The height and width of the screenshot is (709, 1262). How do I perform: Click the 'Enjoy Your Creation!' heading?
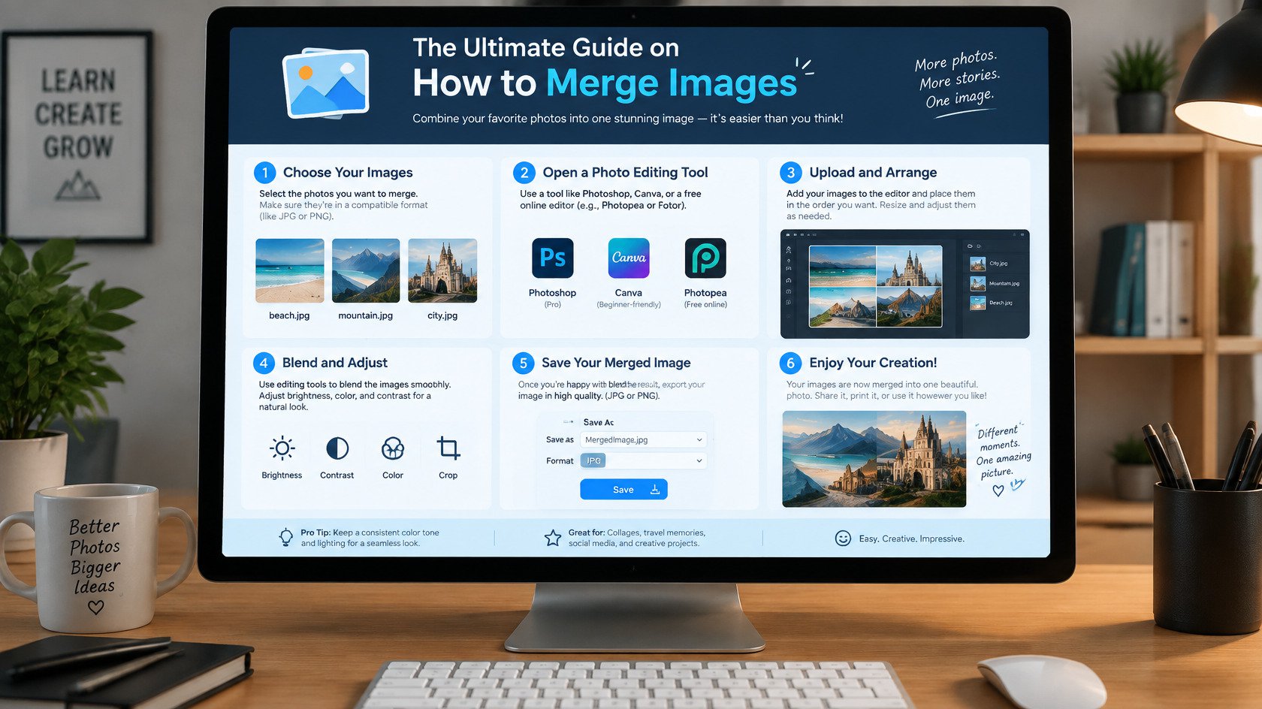(x=873, y=363)
